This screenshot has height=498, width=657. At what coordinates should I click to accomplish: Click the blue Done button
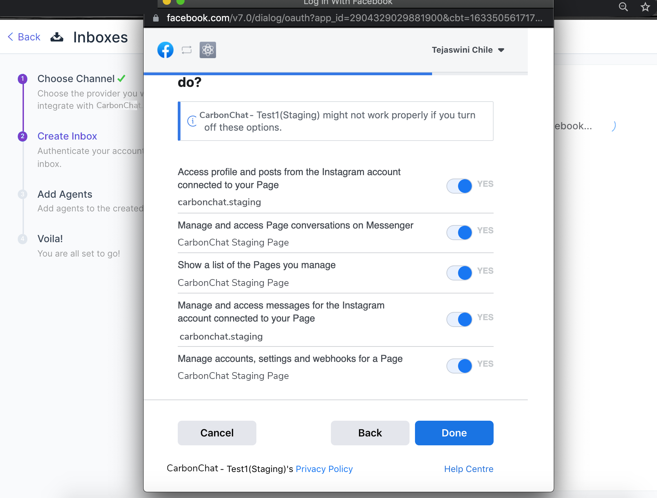(x=454, y=433)
